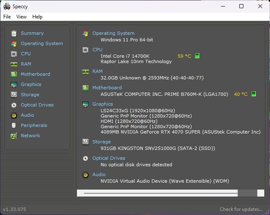Open the View menu
Viewport: 270px width, 215px height.
tap(21, 17)
